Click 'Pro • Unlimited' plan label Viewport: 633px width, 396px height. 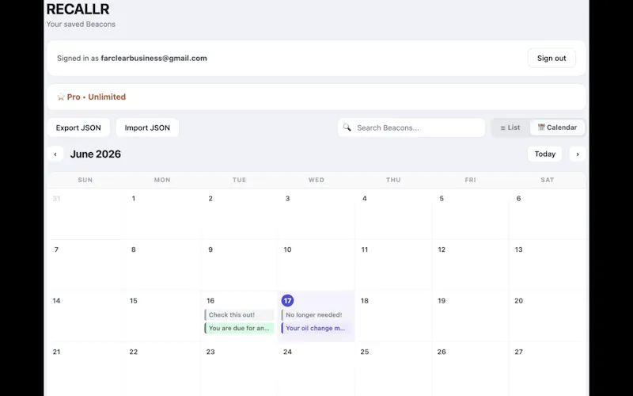(97, 97)
